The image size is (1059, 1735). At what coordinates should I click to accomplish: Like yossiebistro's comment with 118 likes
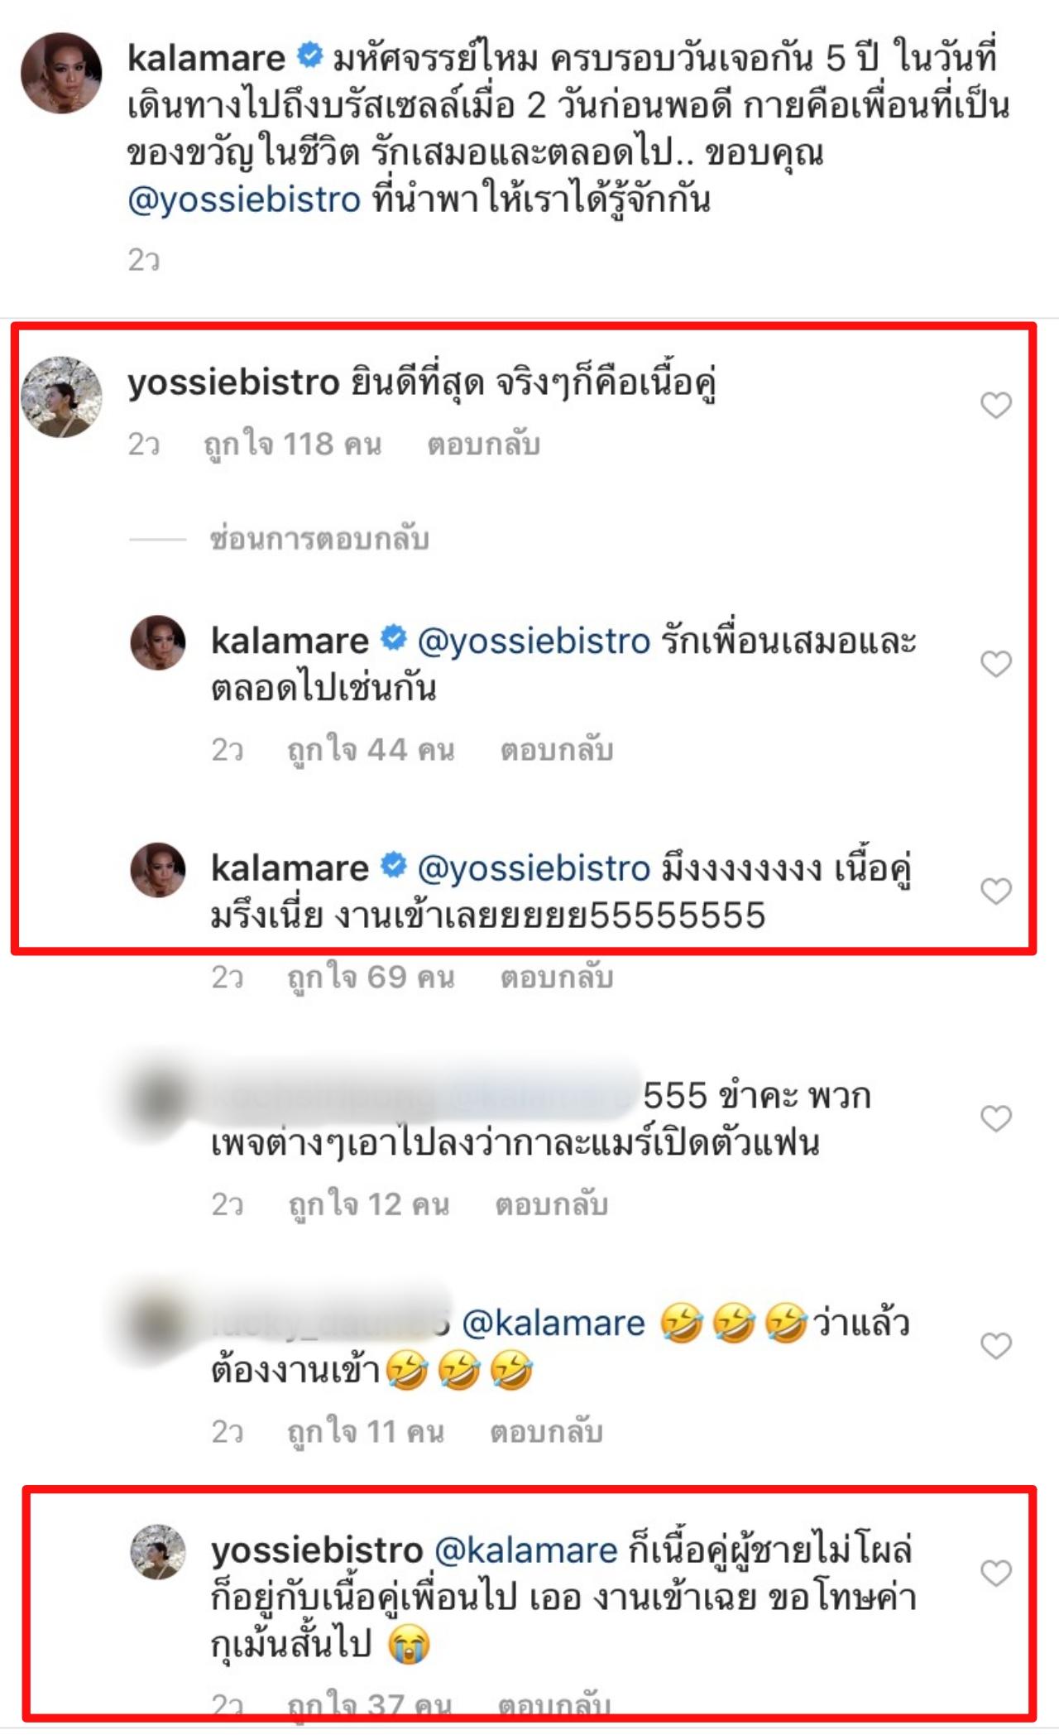(x=996, y=406)
